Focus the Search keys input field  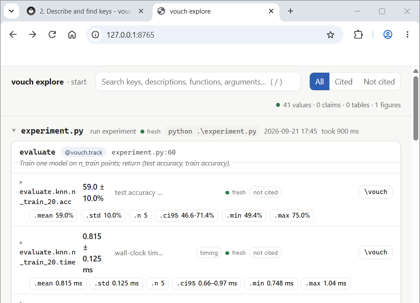coord(198,81)
